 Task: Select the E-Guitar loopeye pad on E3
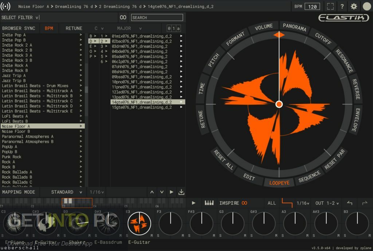click(139, 223)
